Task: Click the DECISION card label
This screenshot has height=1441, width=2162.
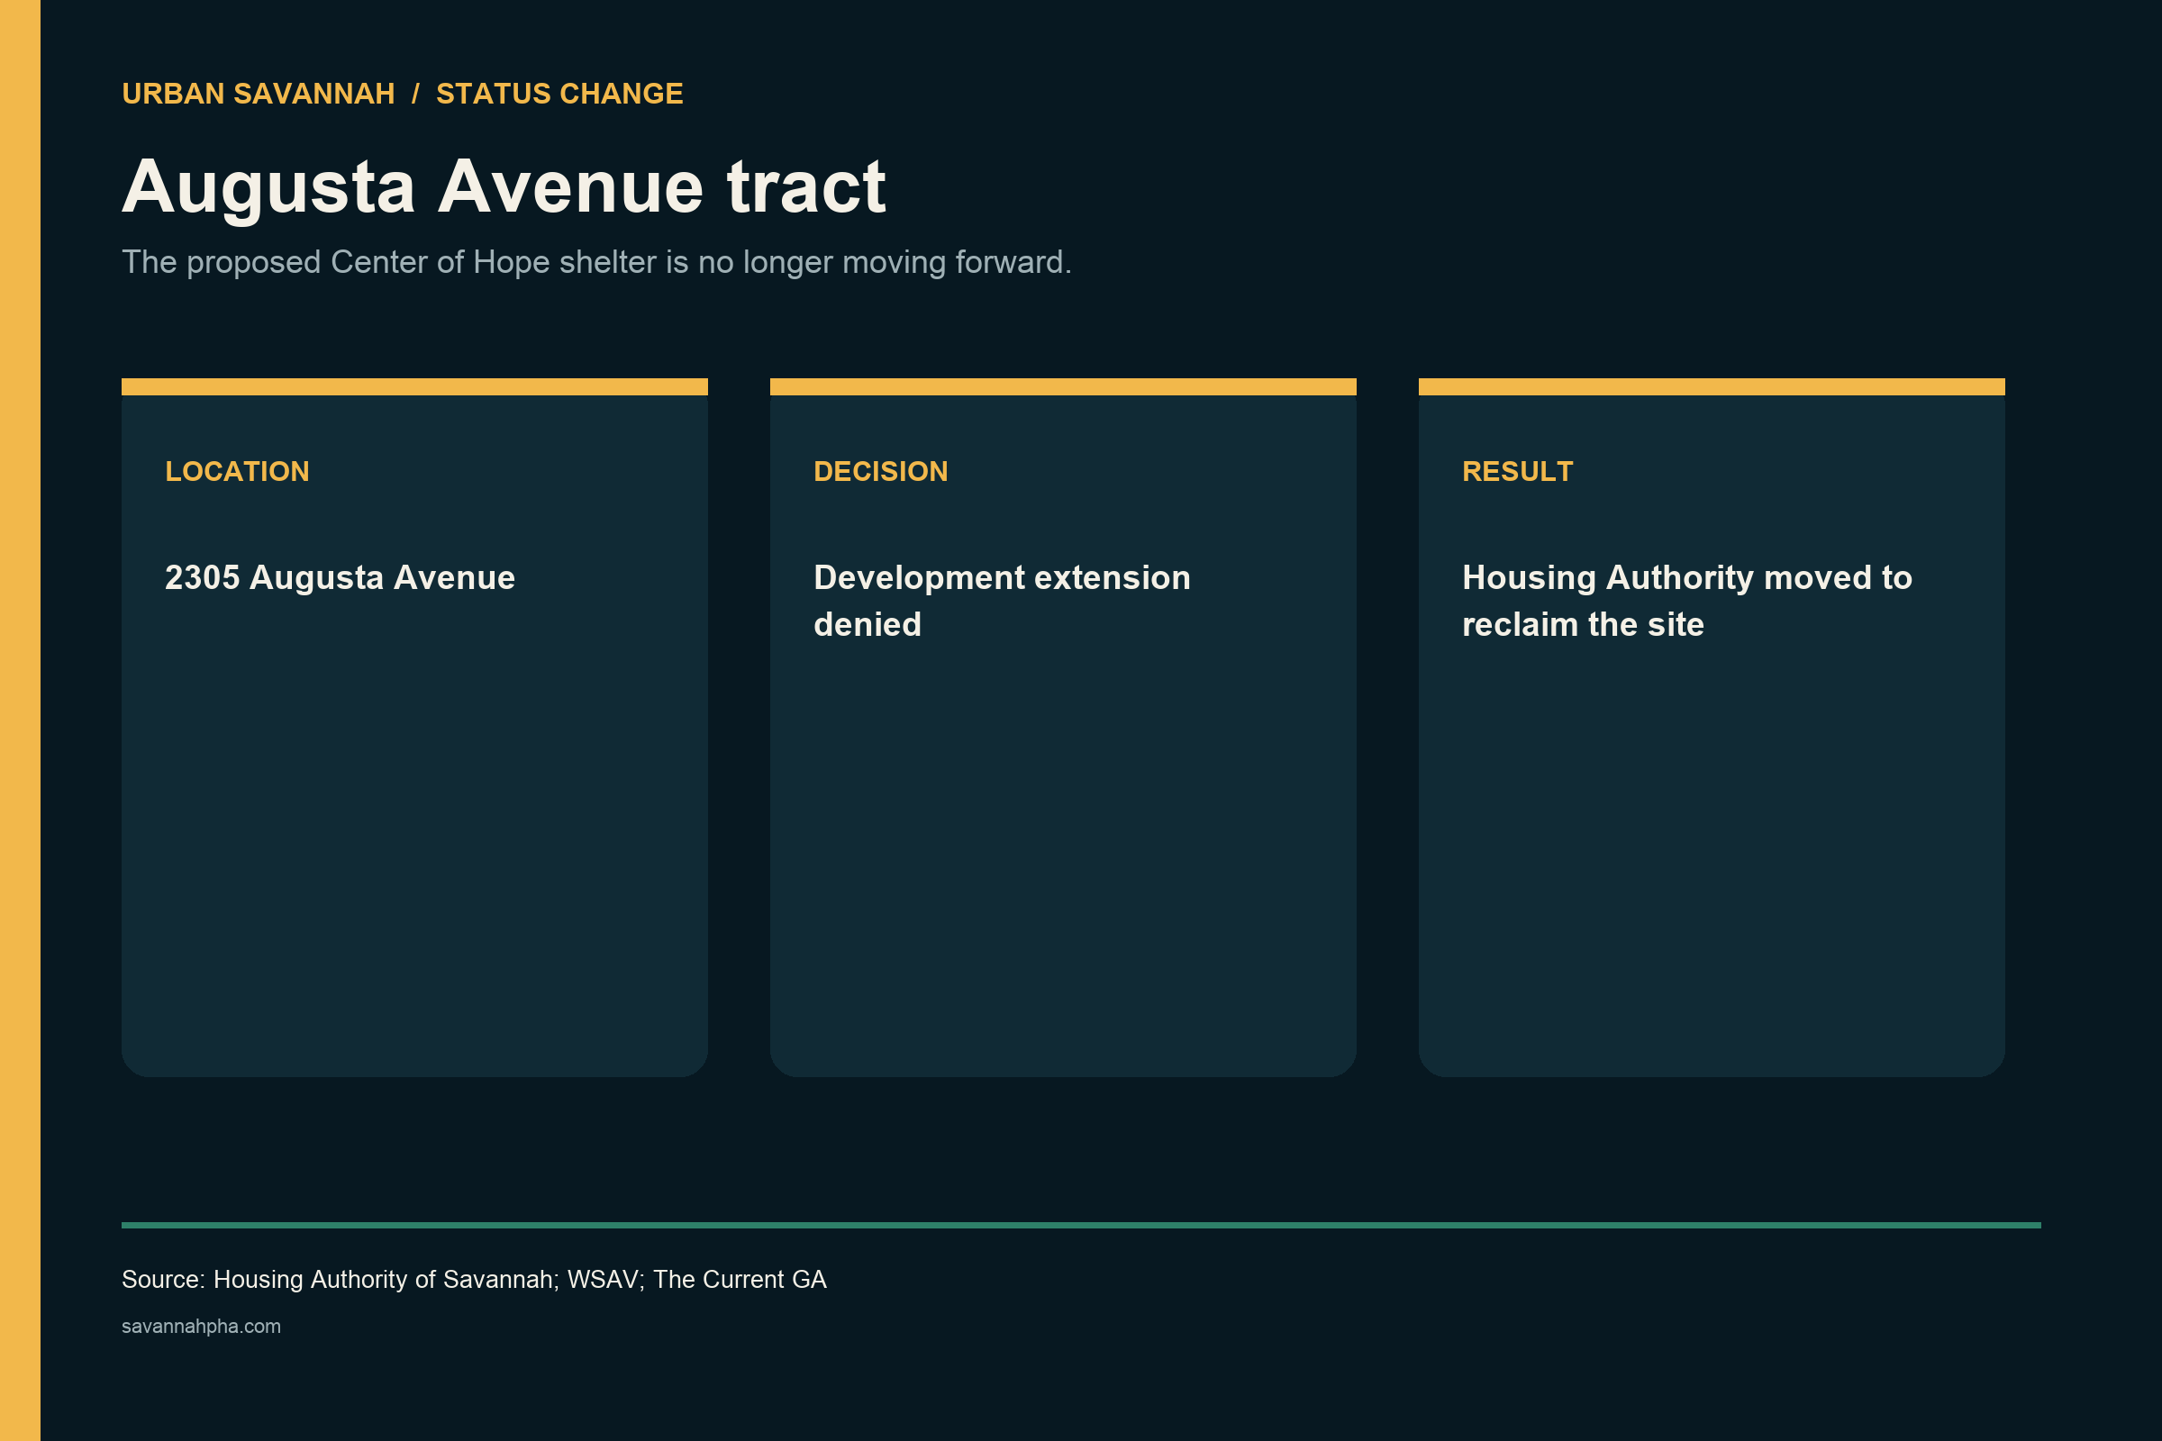Action: [881, 471]
